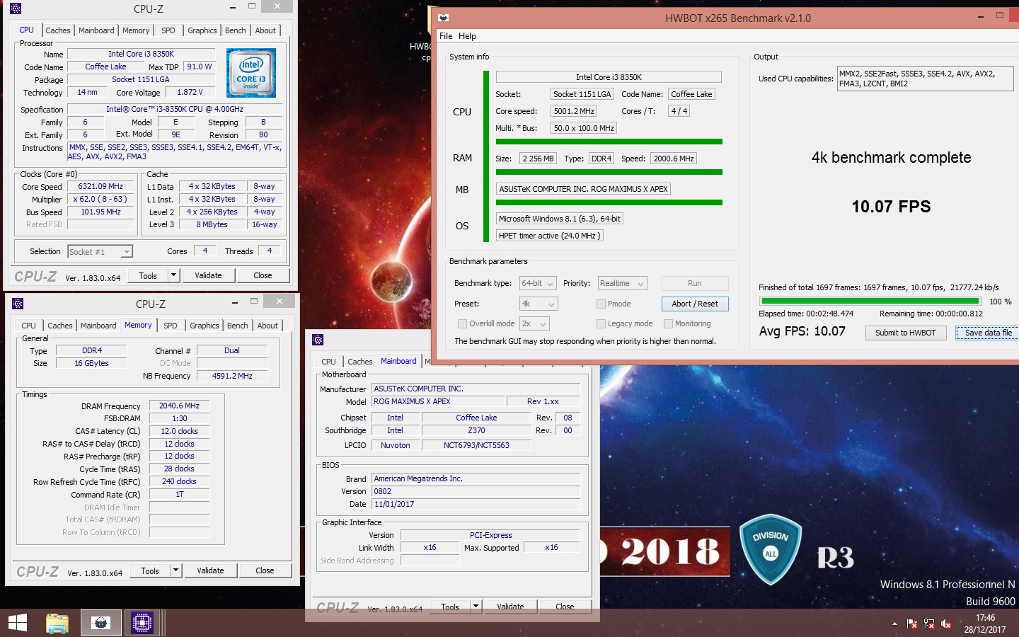Click the Core Speed 6321.09 MHz field
Viewport: 1019px width, 637px height.
point(100,187)
